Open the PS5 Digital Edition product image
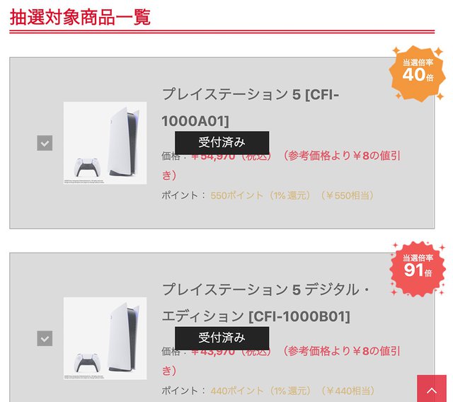 pos(105,338)
